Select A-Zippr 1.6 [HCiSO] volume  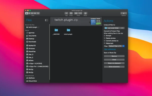(34, 63)
